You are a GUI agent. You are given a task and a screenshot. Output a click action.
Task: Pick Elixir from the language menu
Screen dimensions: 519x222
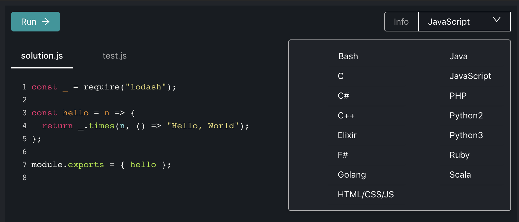coord(347,135)
